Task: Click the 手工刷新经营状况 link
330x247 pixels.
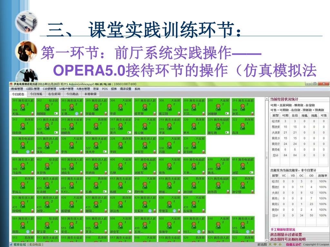Action: pos(283,230)
